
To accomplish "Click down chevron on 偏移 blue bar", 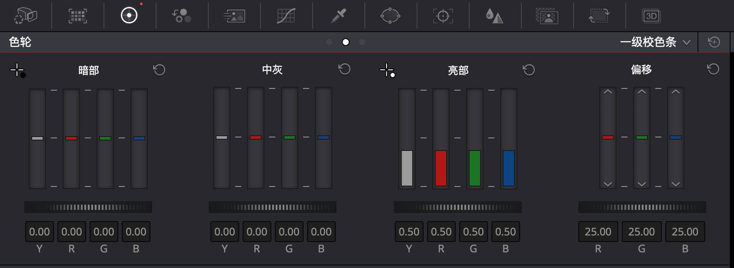I will [x=675, y=184].
